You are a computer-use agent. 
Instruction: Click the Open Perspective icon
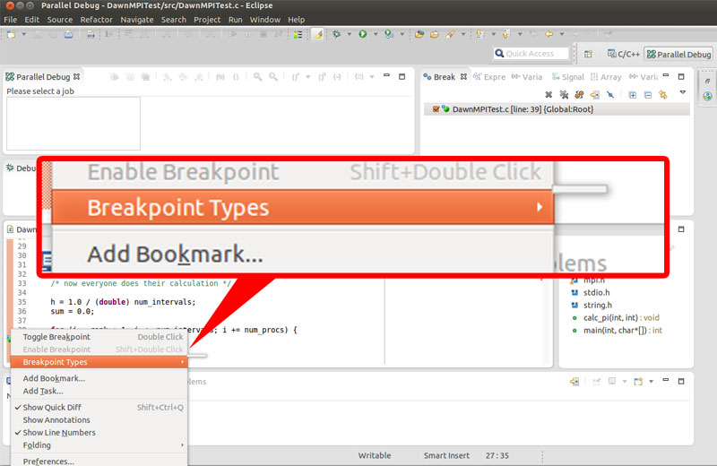pyautogui.click(x=588, y=54)
